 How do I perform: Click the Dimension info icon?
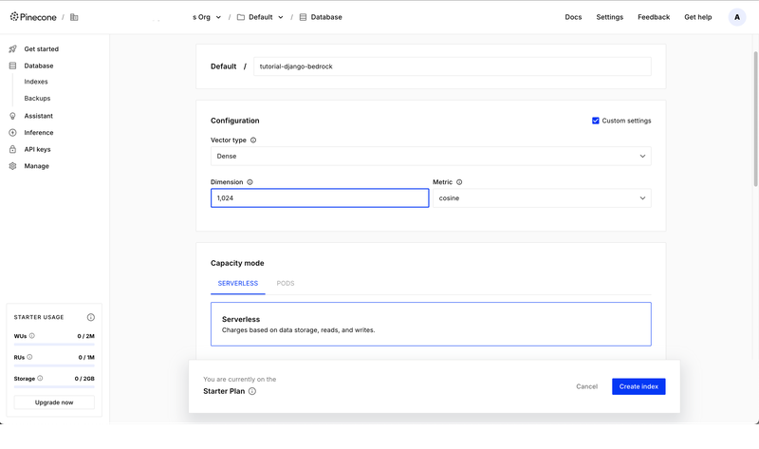[x=250, y=182]
